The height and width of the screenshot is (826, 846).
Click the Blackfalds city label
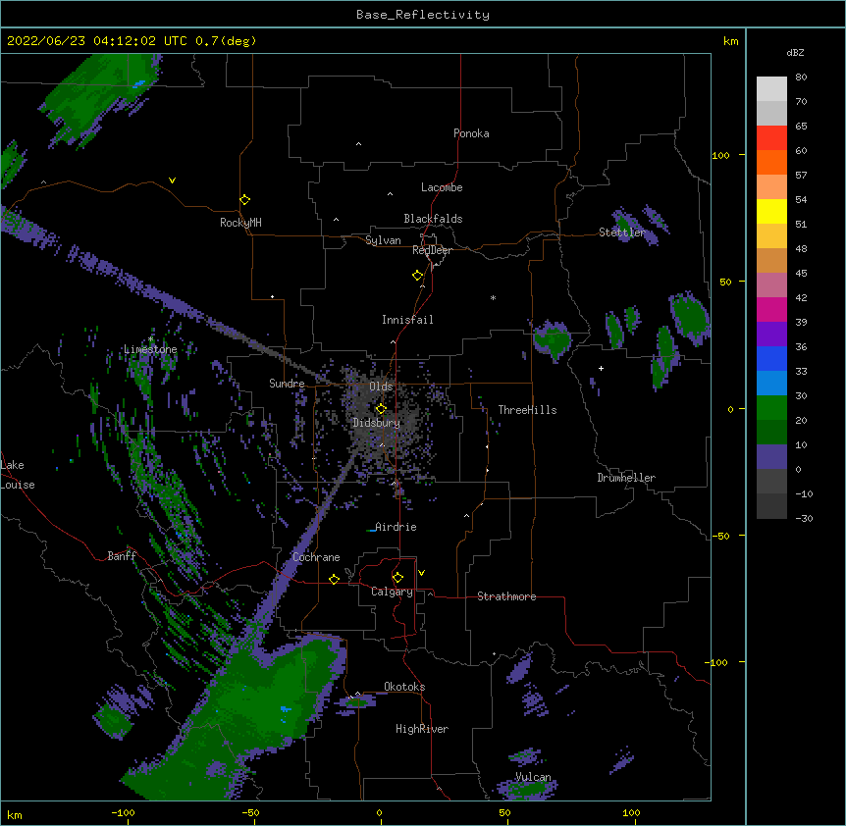[433, 219]
